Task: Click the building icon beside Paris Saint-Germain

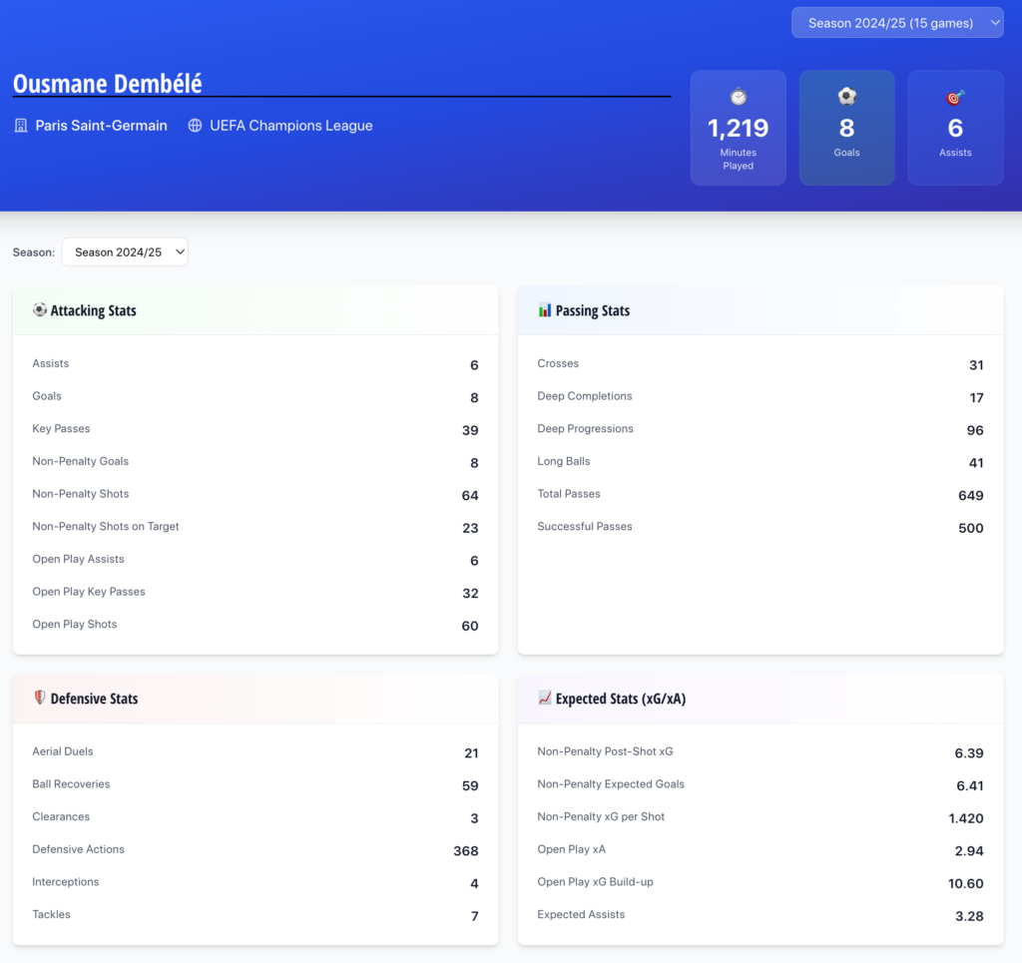Action: point(21,126)
